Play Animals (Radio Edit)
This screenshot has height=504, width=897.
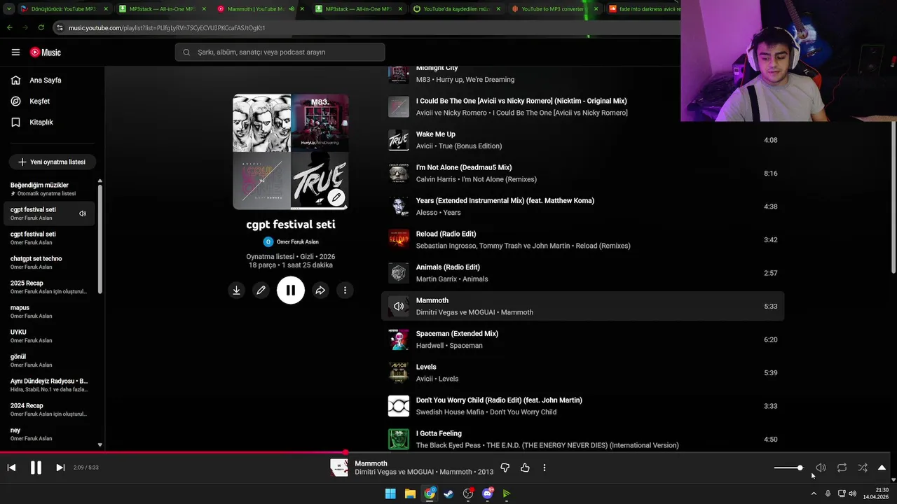pos(448,267)
